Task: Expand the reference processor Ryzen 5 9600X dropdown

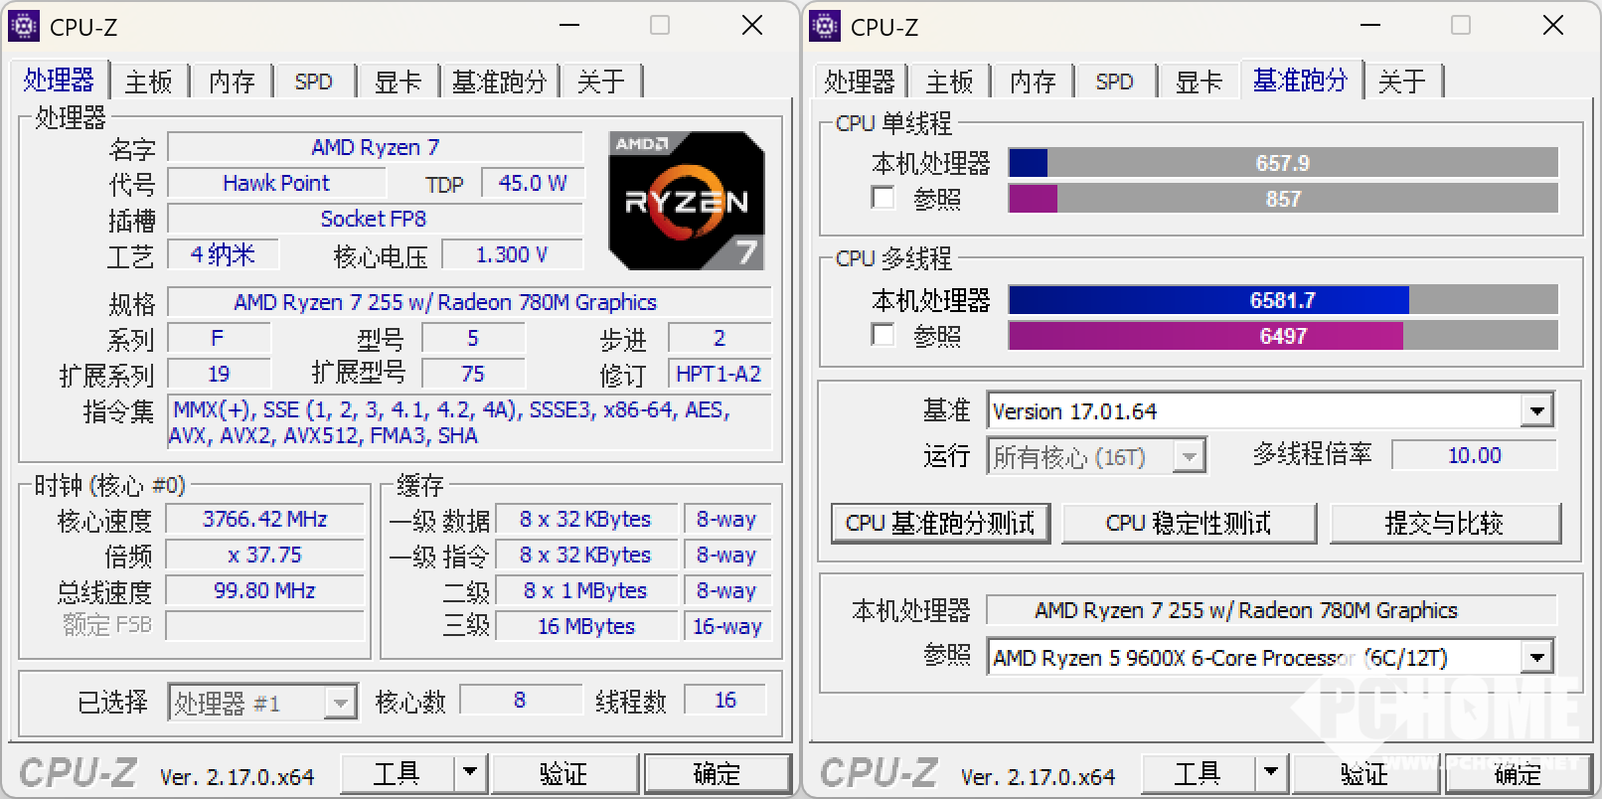Action: click(x=1536, y=657)
